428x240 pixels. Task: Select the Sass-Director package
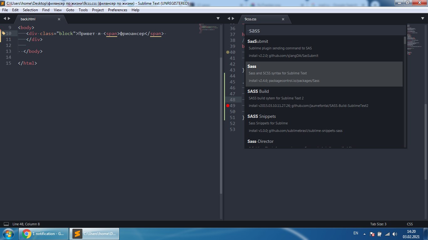click(324, 142)
